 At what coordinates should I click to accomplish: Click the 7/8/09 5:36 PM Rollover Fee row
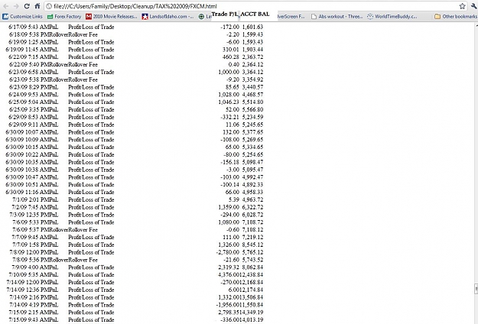[x=138, y=260]
